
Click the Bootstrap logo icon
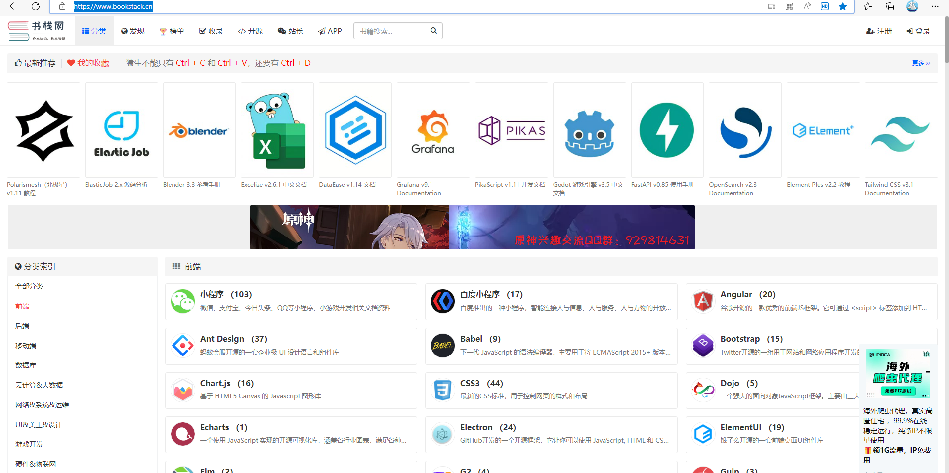(x=703, y=346)
